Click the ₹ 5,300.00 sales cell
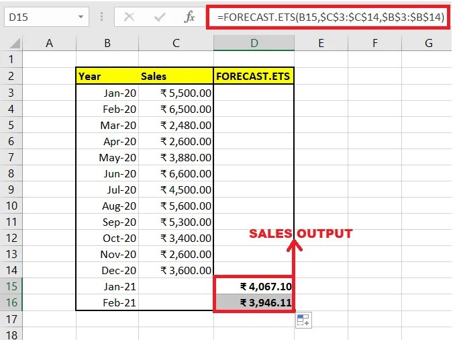 pyautogui.click(x=176, y=222)
